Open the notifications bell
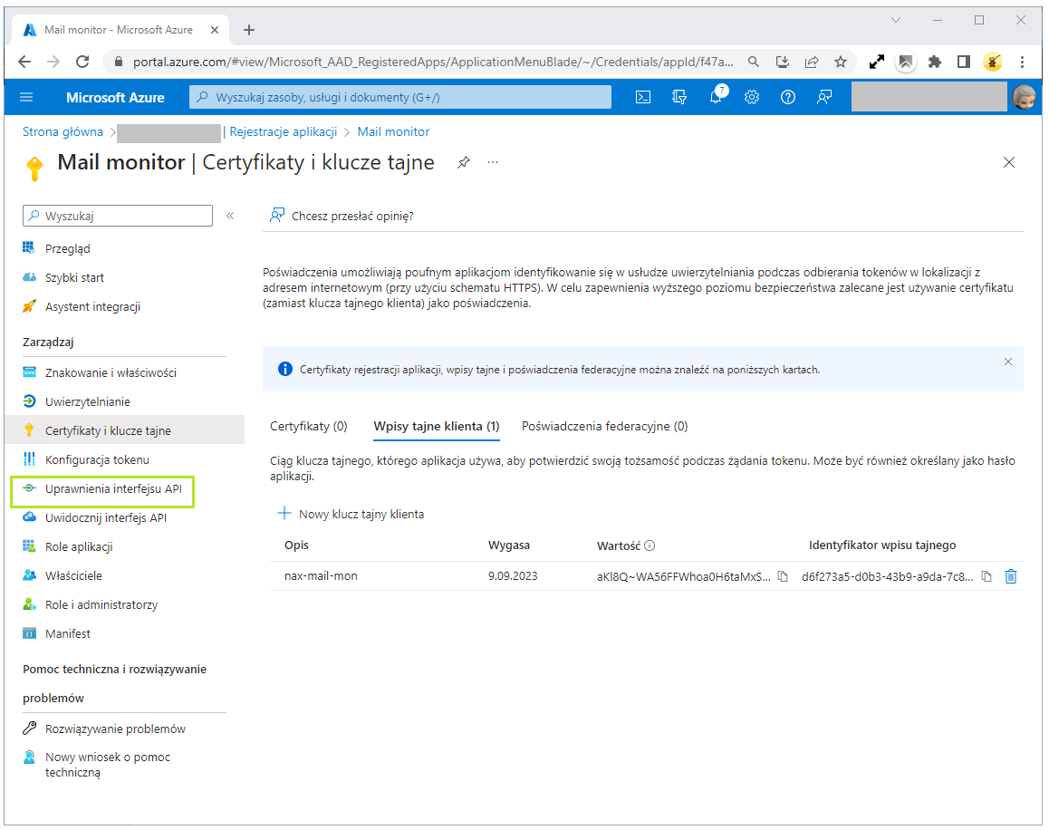The height and width of the screenshot is (830, 1049). pyautogui.click(x=716, y=98)
